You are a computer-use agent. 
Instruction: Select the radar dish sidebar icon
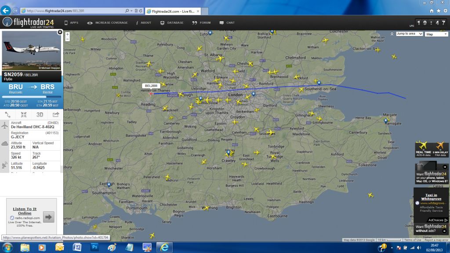click(4, 165)
